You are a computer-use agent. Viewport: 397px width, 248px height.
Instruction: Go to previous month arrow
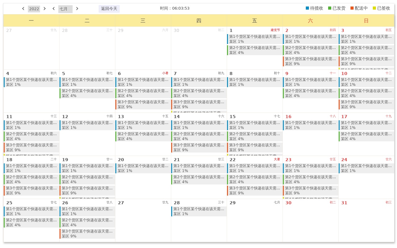click(x=53, y=9)
